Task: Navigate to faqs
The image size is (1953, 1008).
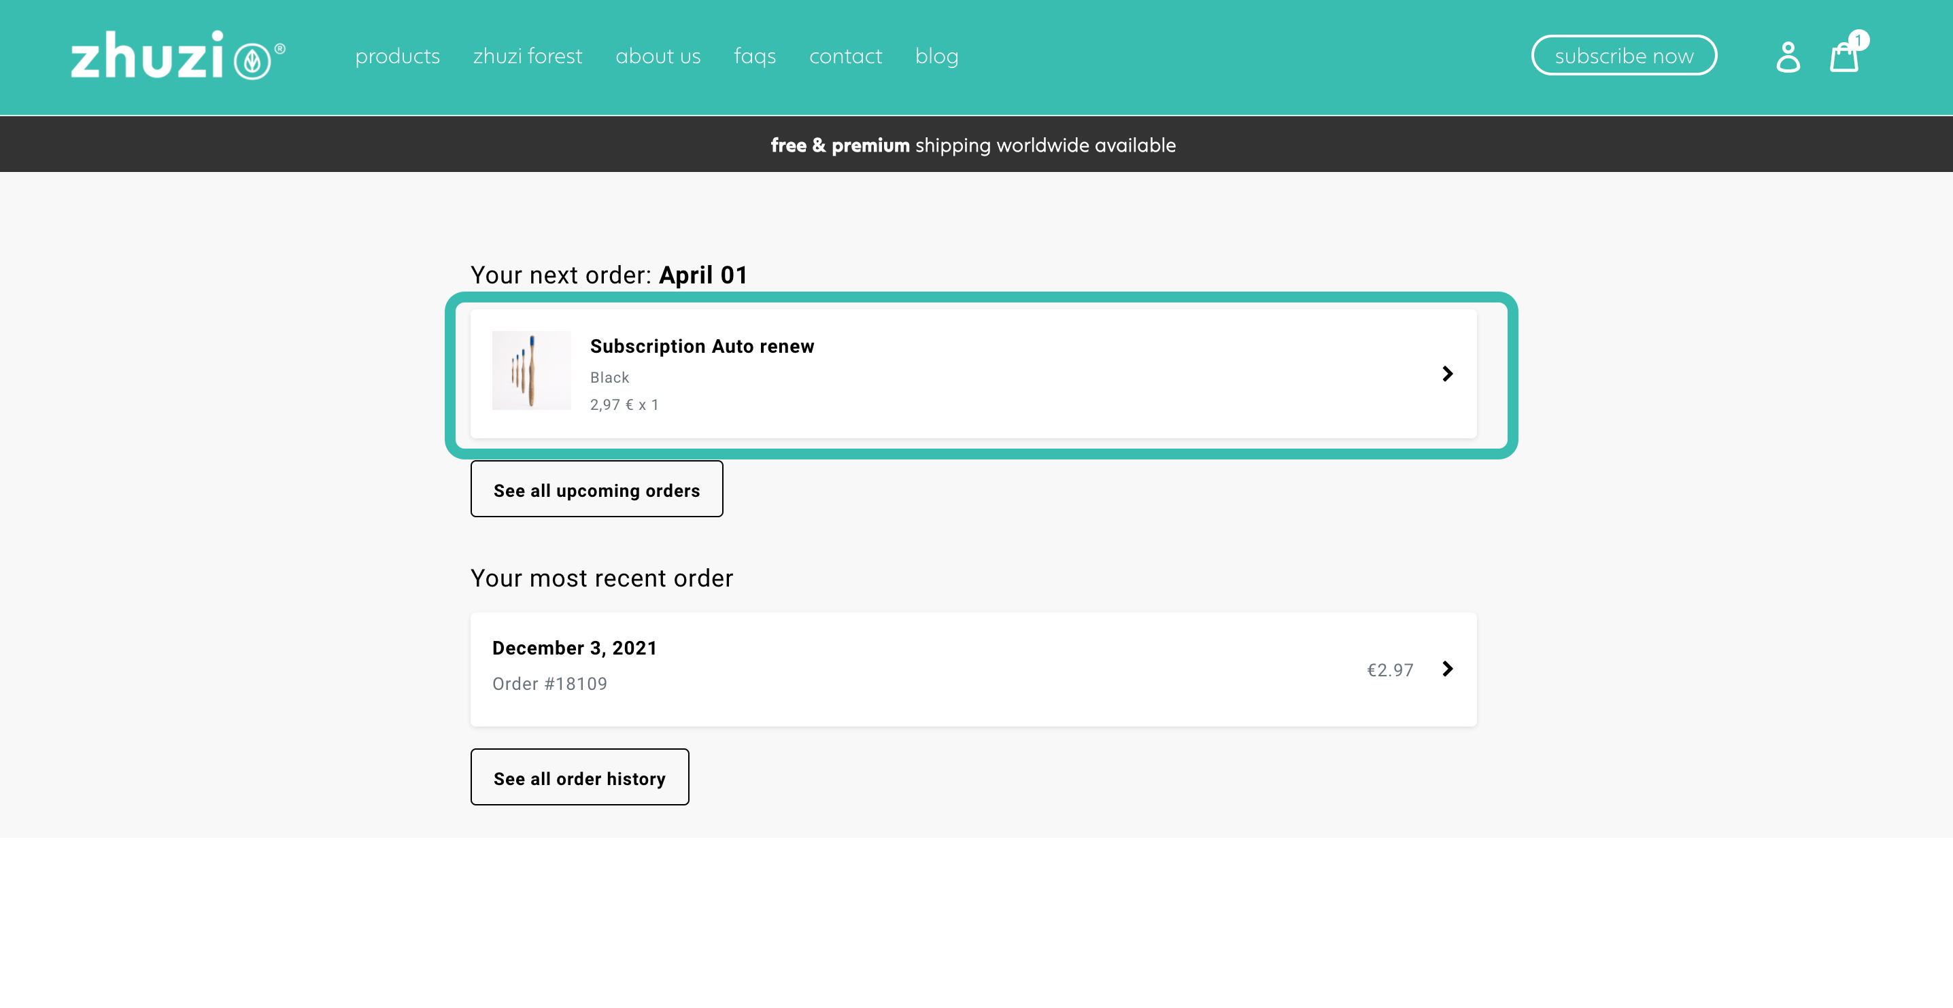Action: pyautogui.click(x=755, y=56)
